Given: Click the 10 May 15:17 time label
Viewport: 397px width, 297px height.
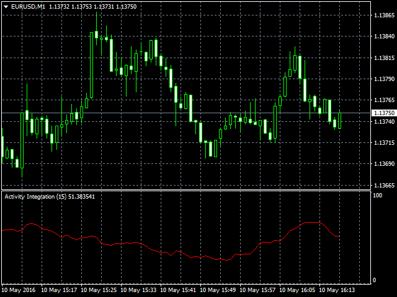Looking at the screenshot, I should point(59,290).
